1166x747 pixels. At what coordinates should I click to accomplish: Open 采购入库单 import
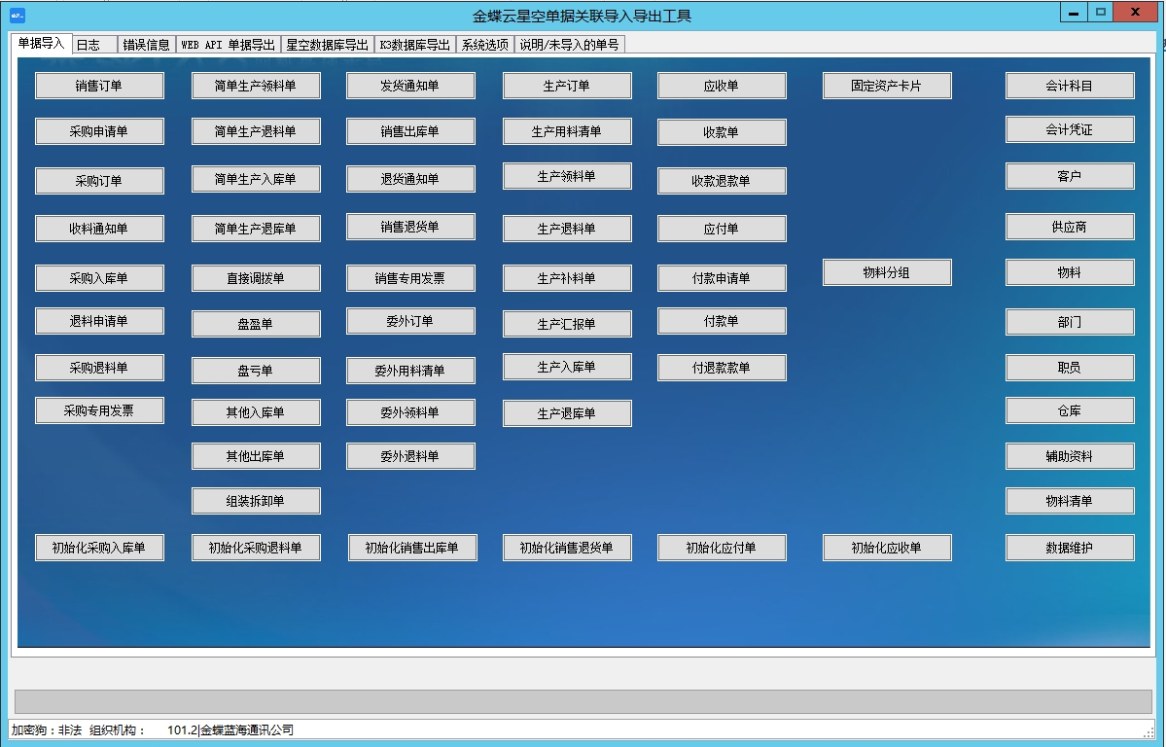pyautogui.click(x=99, y=278)
